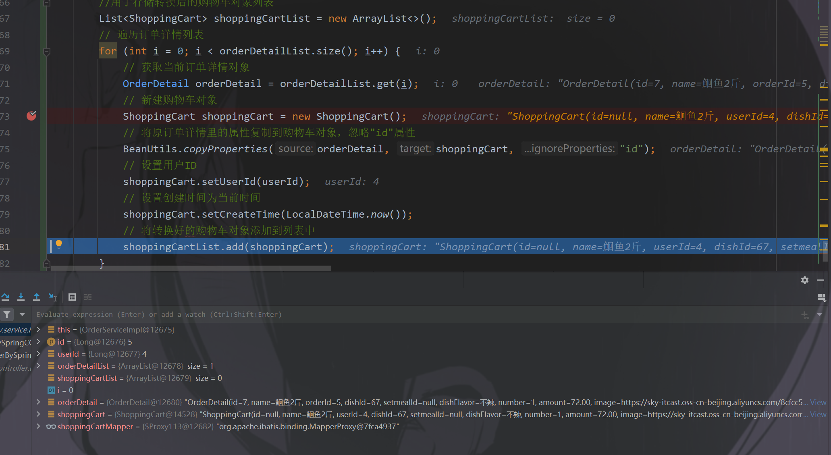Click the intention lightbulb on line 81
Viewport: 831px width, 455px height.
pyautogui.click(x=59, y=244)
